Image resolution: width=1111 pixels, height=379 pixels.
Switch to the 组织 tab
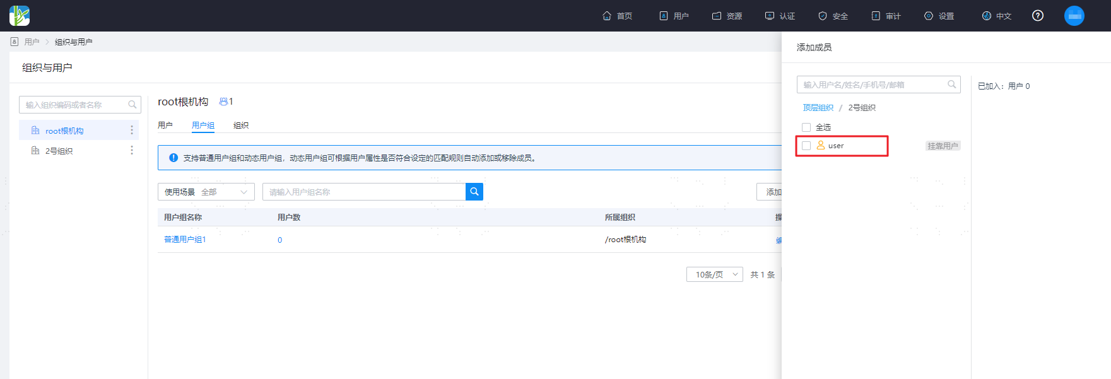pyautogui.click(x=241, y=125)
